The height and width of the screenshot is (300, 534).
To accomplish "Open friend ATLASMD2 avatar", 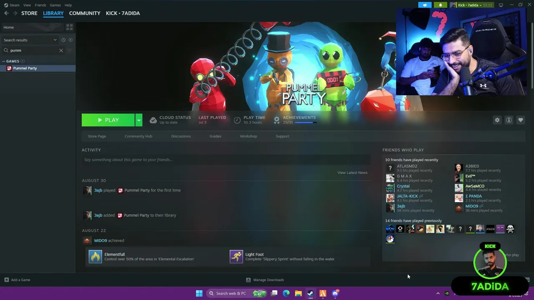I will 390,168.
